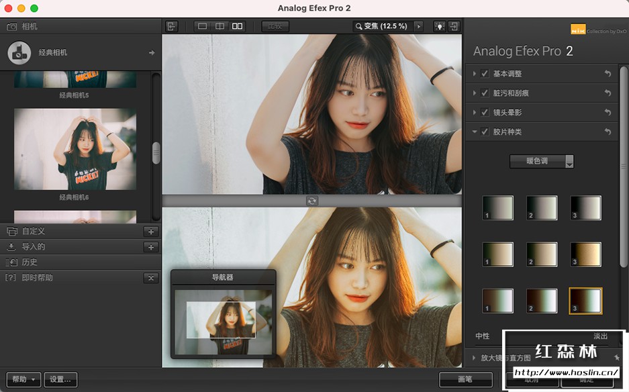629x392 pixels.
Task: Click the 画笔 button
Action: 465,379
